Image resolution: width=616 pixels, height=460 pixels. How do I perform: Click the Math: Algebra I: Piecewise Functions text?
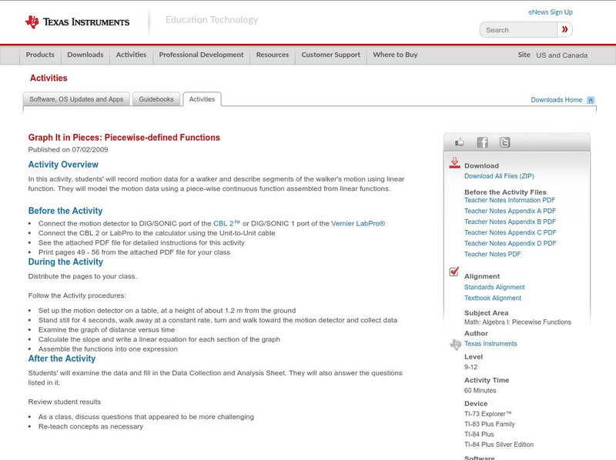click(517, 322)
